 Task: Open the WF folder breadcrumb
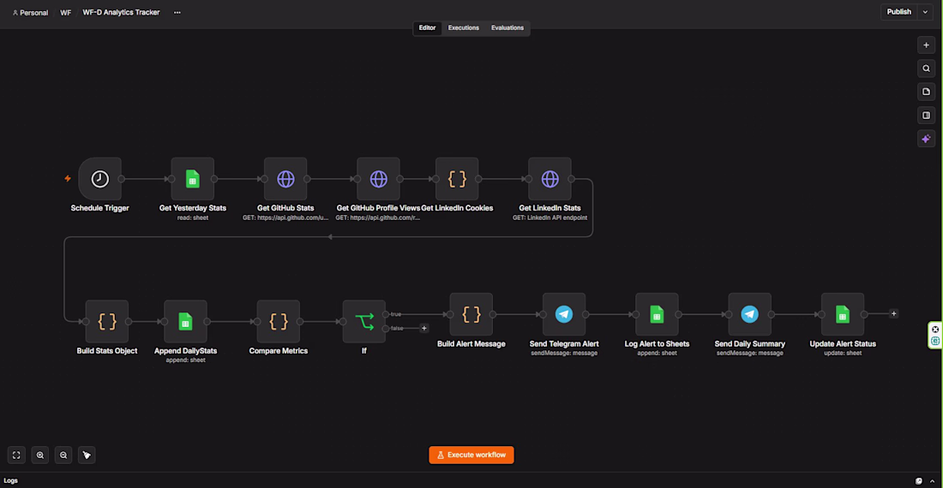[65, 13]
